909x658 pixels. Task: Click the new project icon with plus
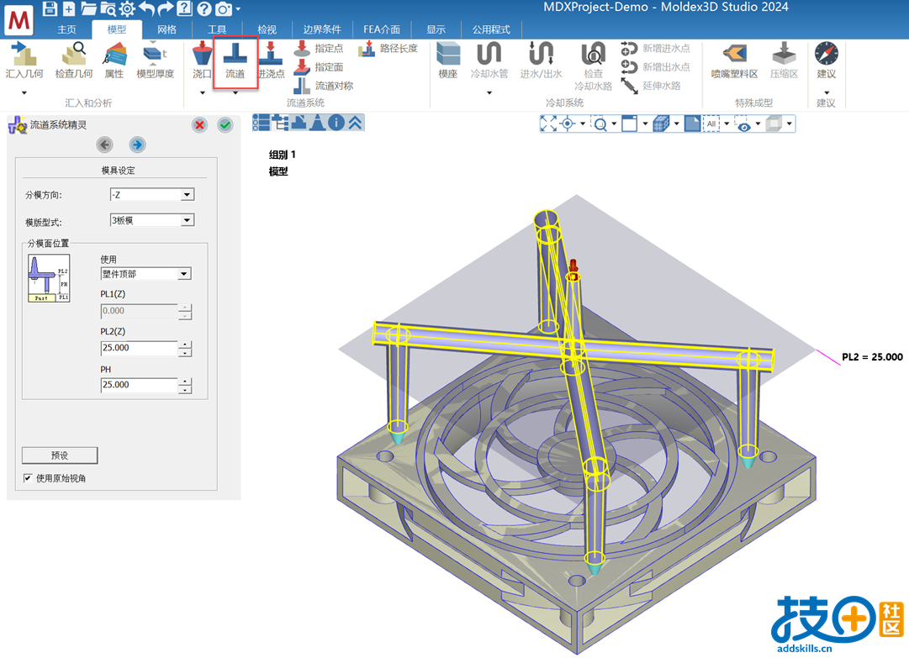coord(69,8)
